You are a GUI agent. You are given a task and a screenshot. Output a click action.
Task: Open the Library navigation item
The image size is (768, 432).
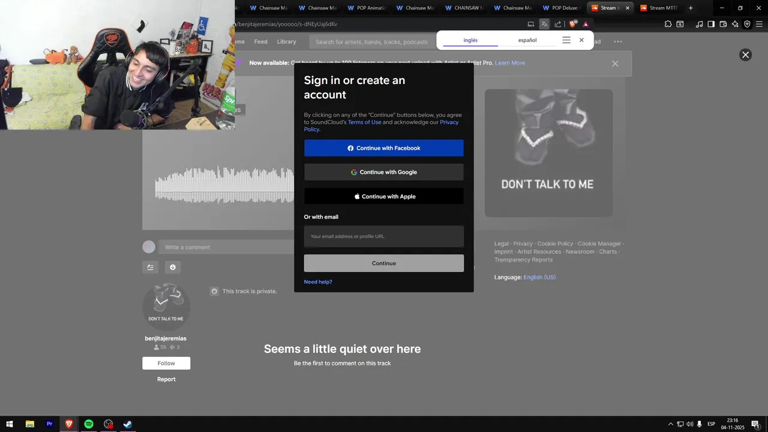pos(286,41)
